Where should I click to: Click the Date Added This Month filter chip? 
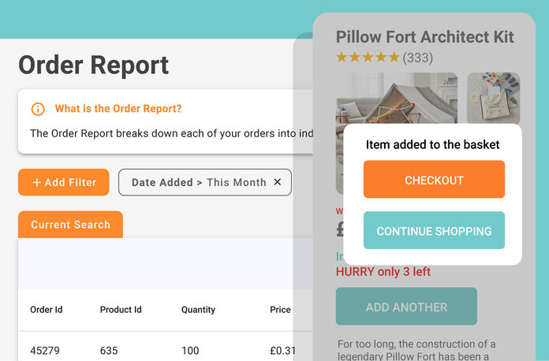199,182
